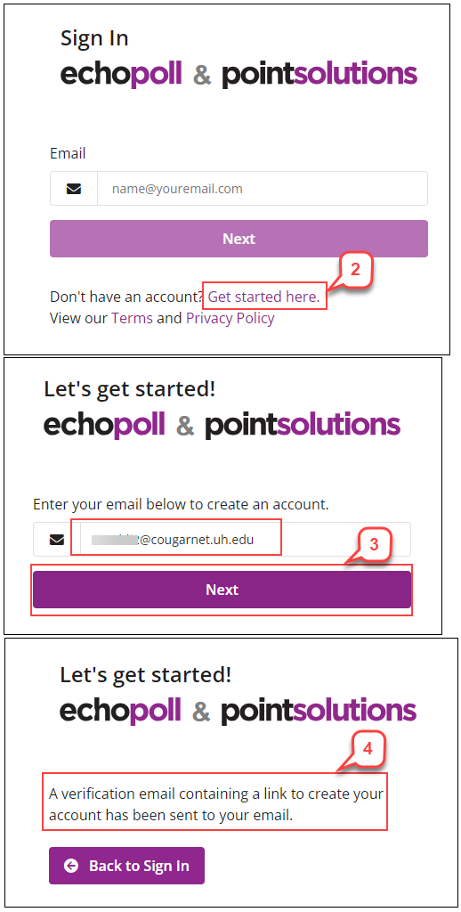Image resolution: width=461 pixels, height=912 pixels.
Task: Open the Get started here link
Action: tap(263, 297)
